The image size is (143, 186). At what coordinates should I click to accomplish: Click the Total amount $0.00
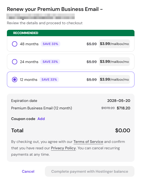tap(123, 130)
